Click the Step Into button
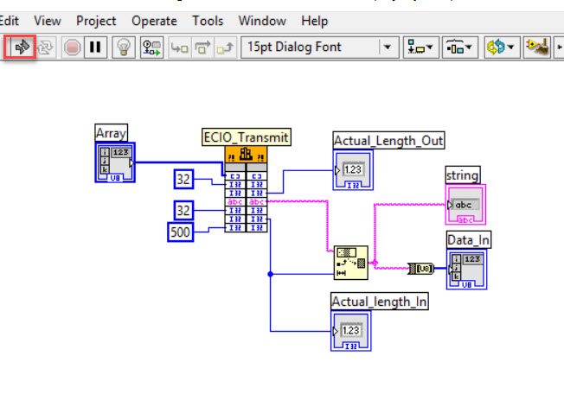This screenshot has width=564, height=413. tap(179, 47)
